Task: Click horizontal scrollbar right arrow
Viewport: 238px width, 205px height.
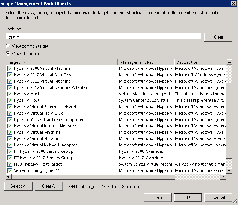Action: pos(223,177)
